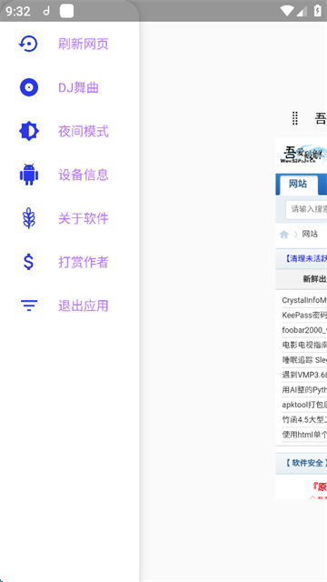Focus the 请输入搜索 search field
The width and height of the screenshot is (327, 582).
pyautogui.click(x=306, y=209)
